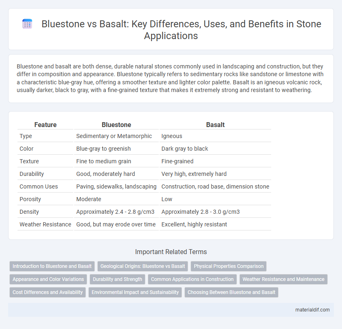Select the 'Fine-grained' cell

pyautogui.click(x=215, y=161)
